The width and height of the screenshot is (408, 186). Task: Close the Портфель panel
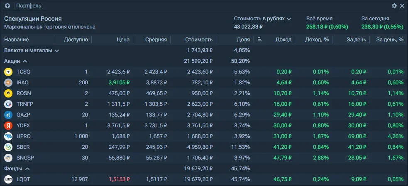pyautogui.click(x=402, y=6)
